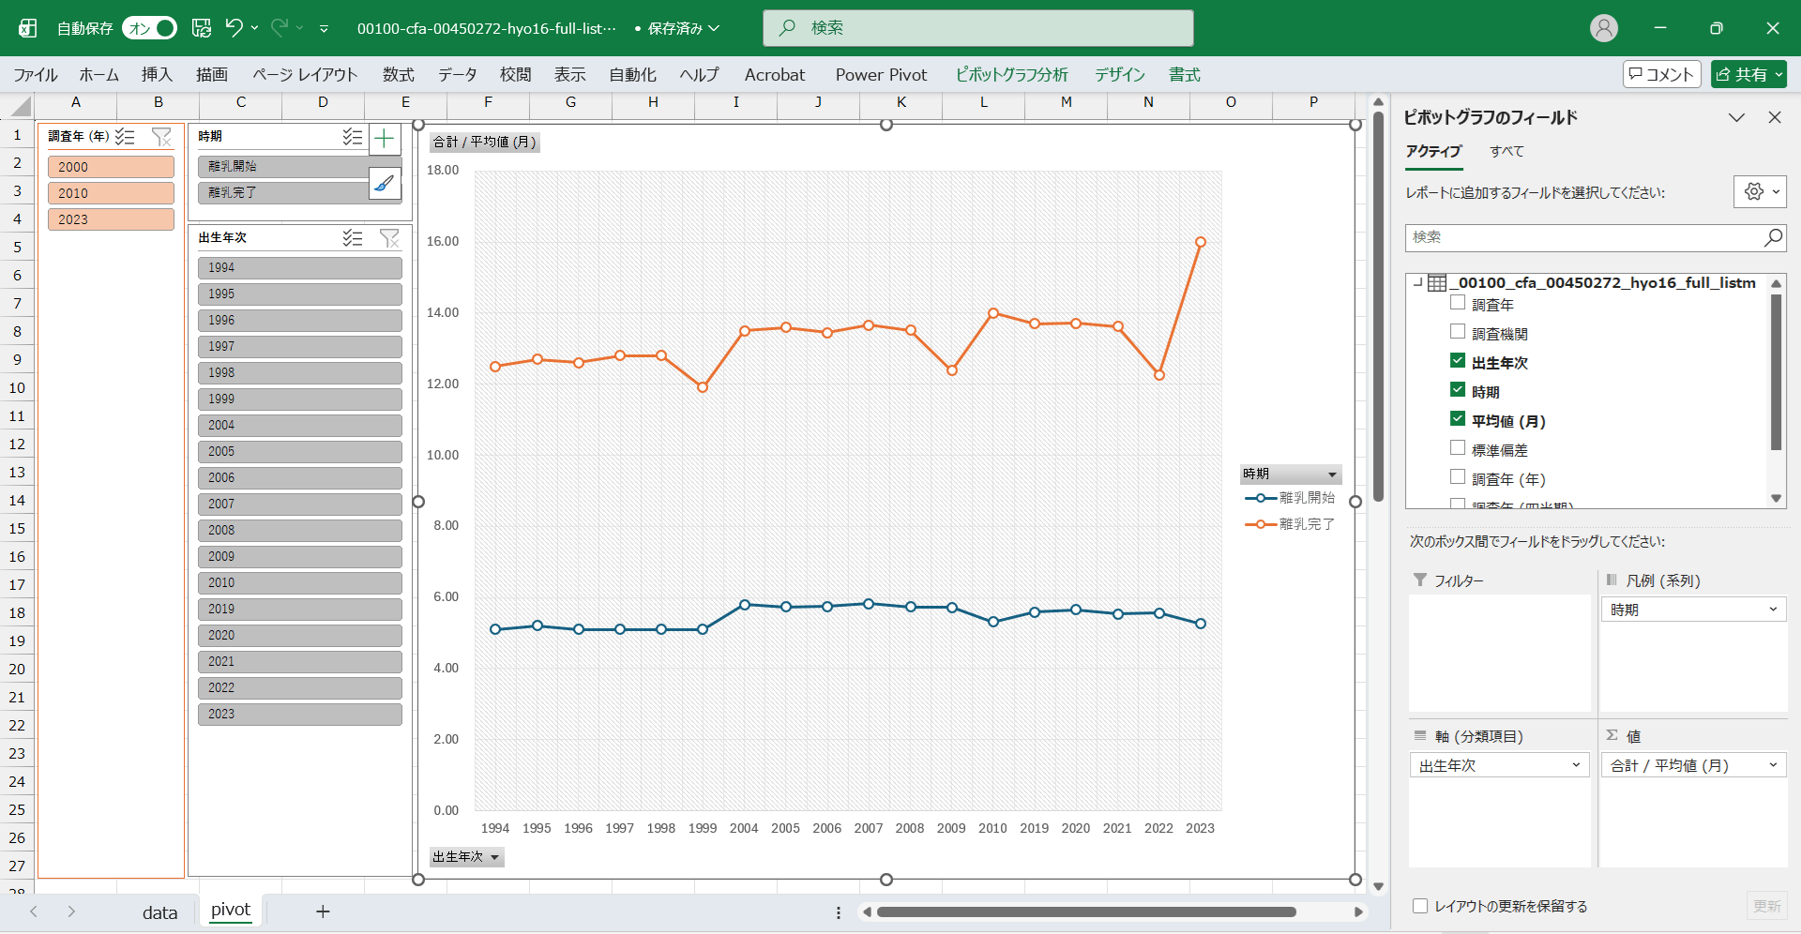Image resolution: width=1801 pixels, height=934 pixels.
Task: Select 2010 in the 調査年 slicer
Action: 111,193
